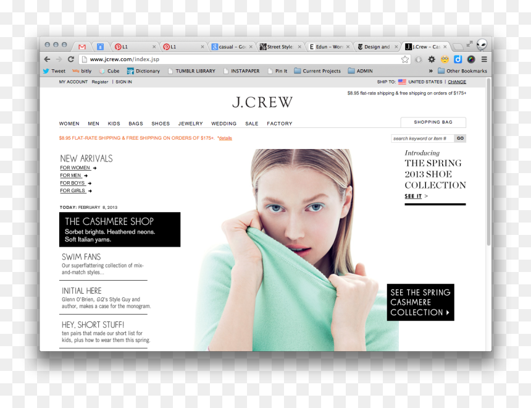The width and height of the screenshot is (531, 408).
Task: Click the color wheel extension icon
Action: click(x=471, y=59)
